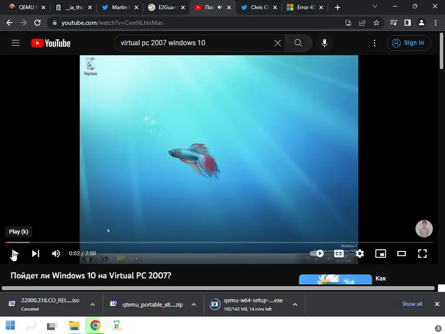View site info via lock icon
The image size is (445, 334).
(54, 23)
